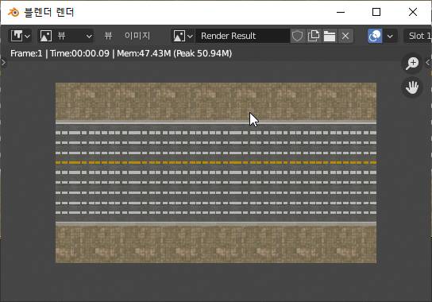Click the Blender logo in title bar

tap(13, 12)
